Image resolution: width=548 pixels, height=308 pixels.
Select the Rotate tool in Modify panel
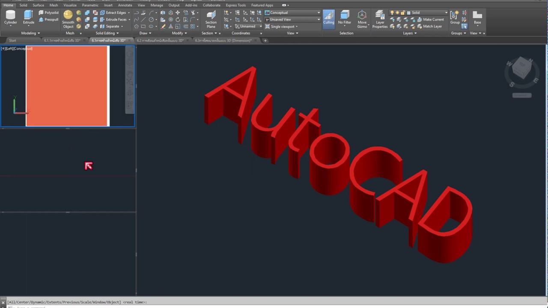178,20
